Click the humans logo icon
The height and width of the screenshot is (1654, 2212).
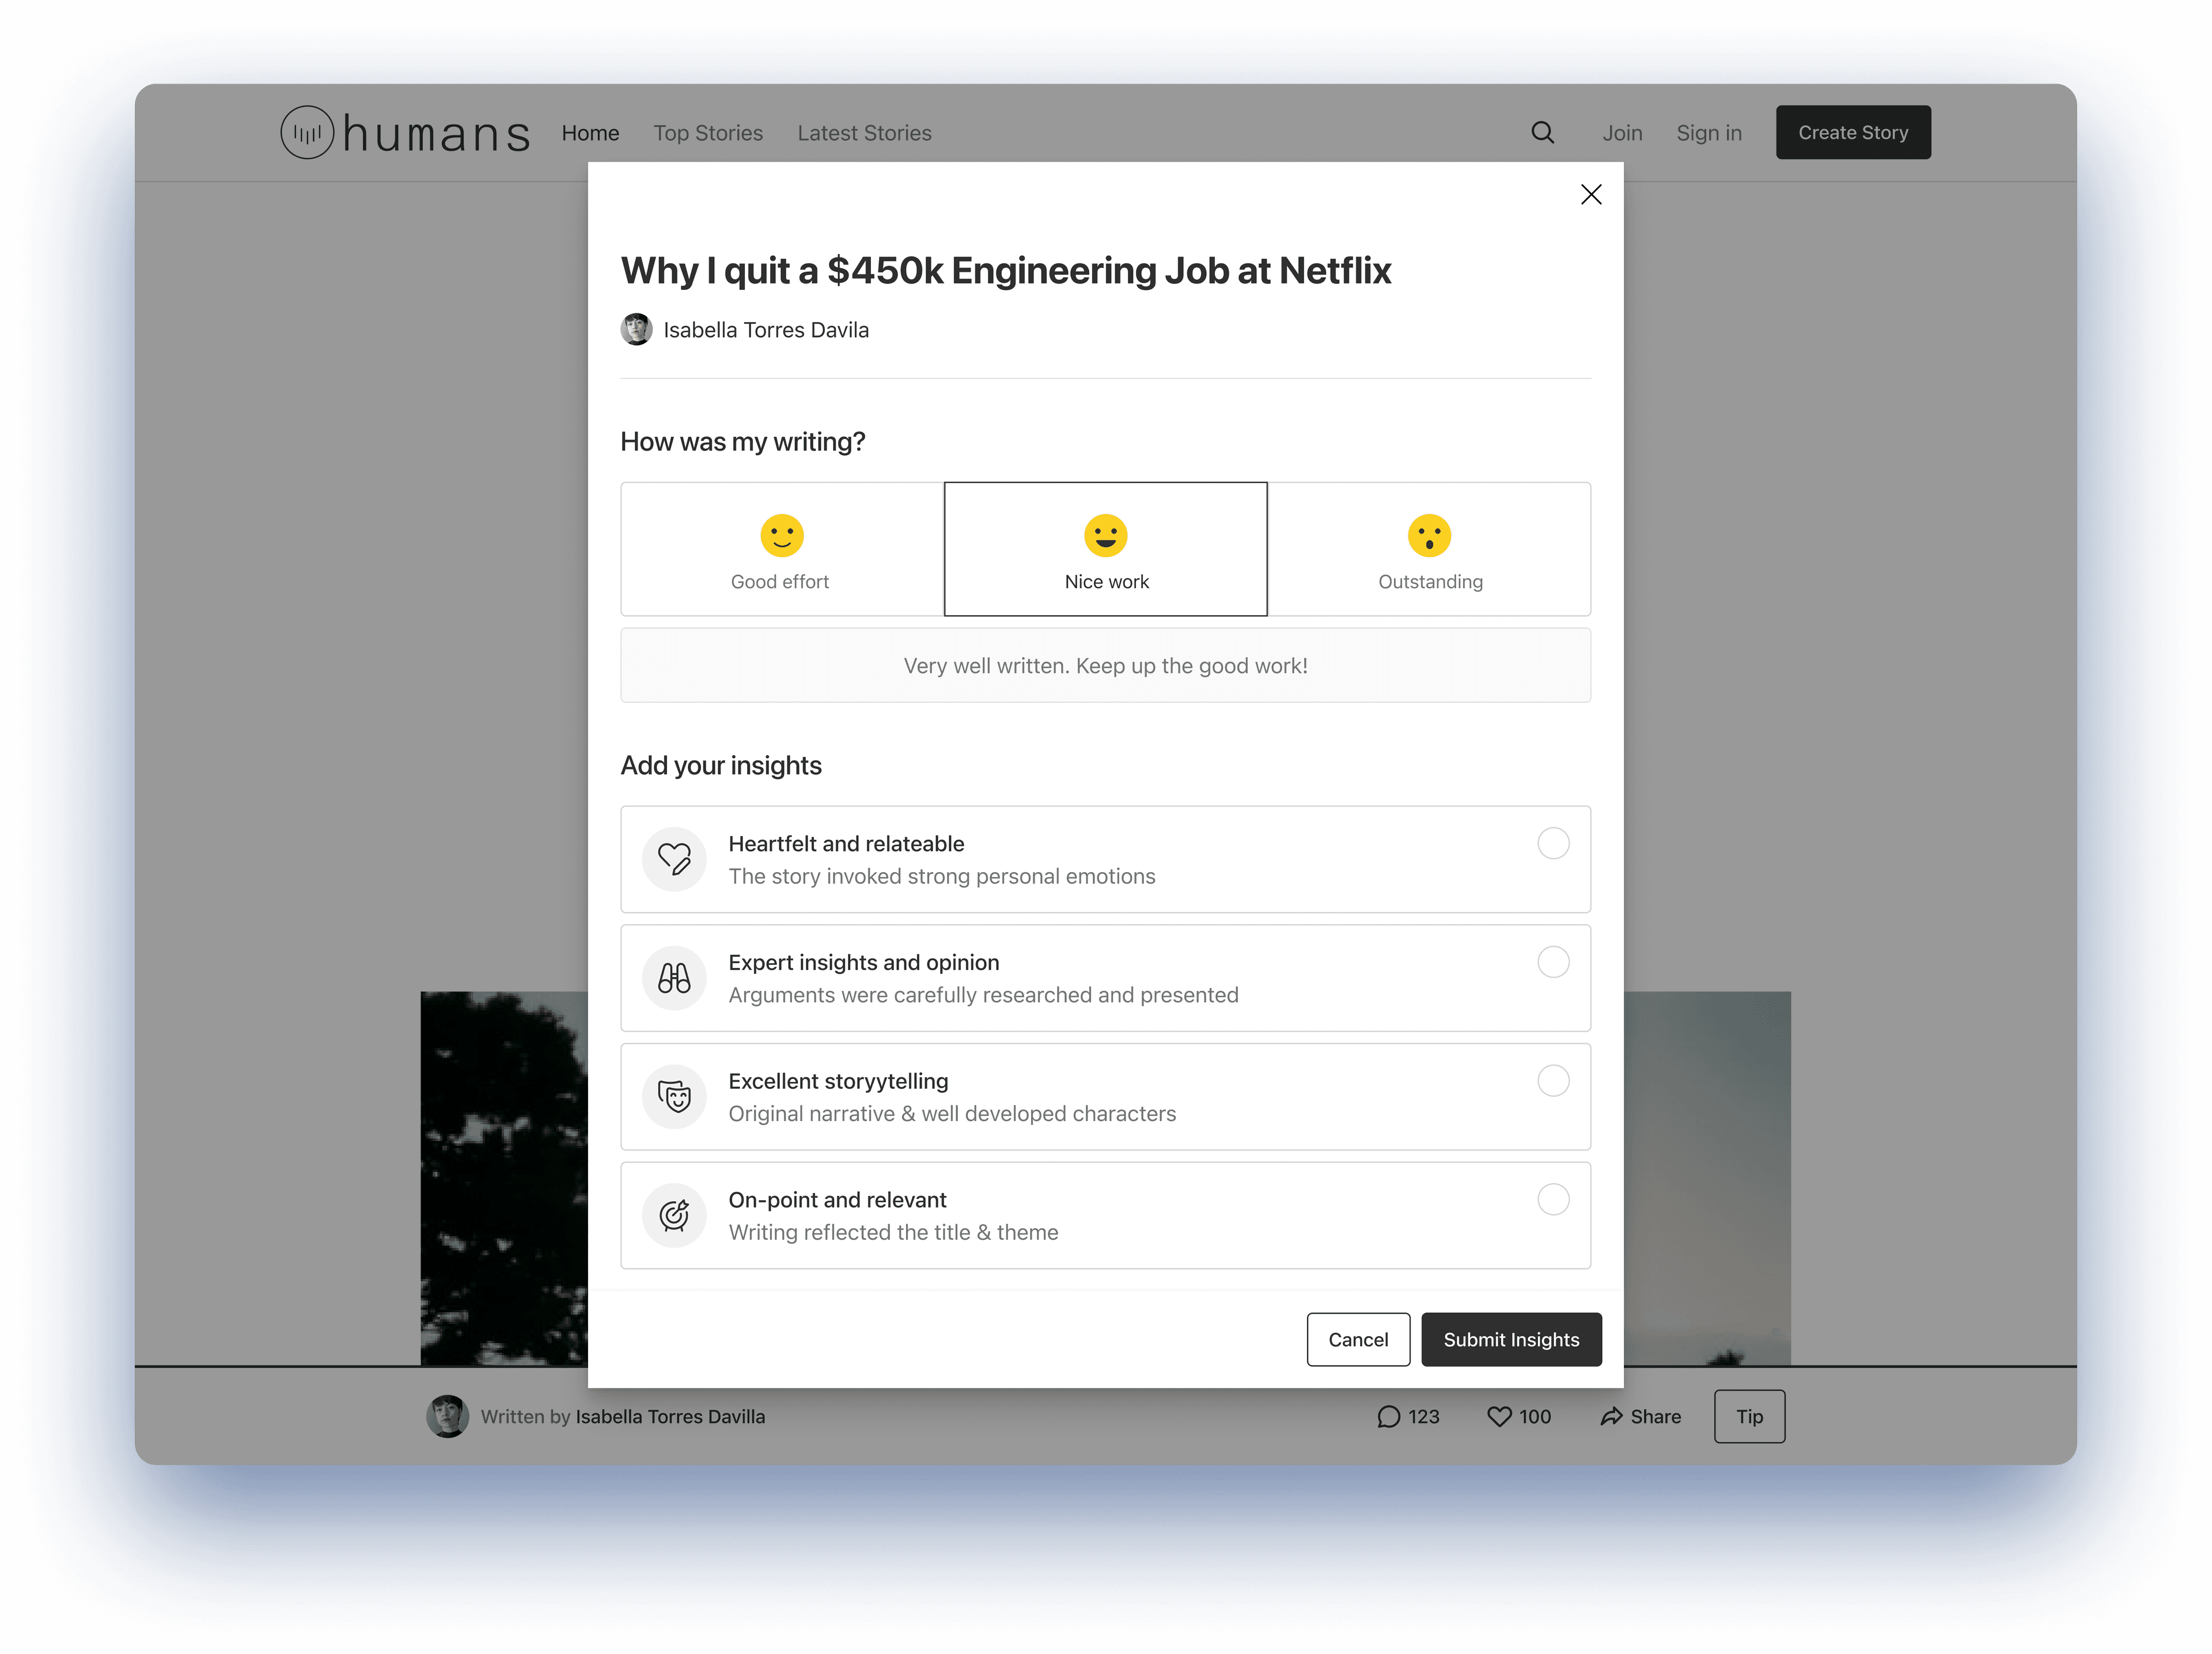click(307, 132)
